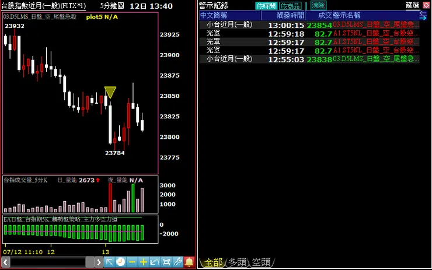Image resolution: width=432 pixels, height=270 pixels.
Task: Click the chart low label 23784
Action: [x=114, y=153]
